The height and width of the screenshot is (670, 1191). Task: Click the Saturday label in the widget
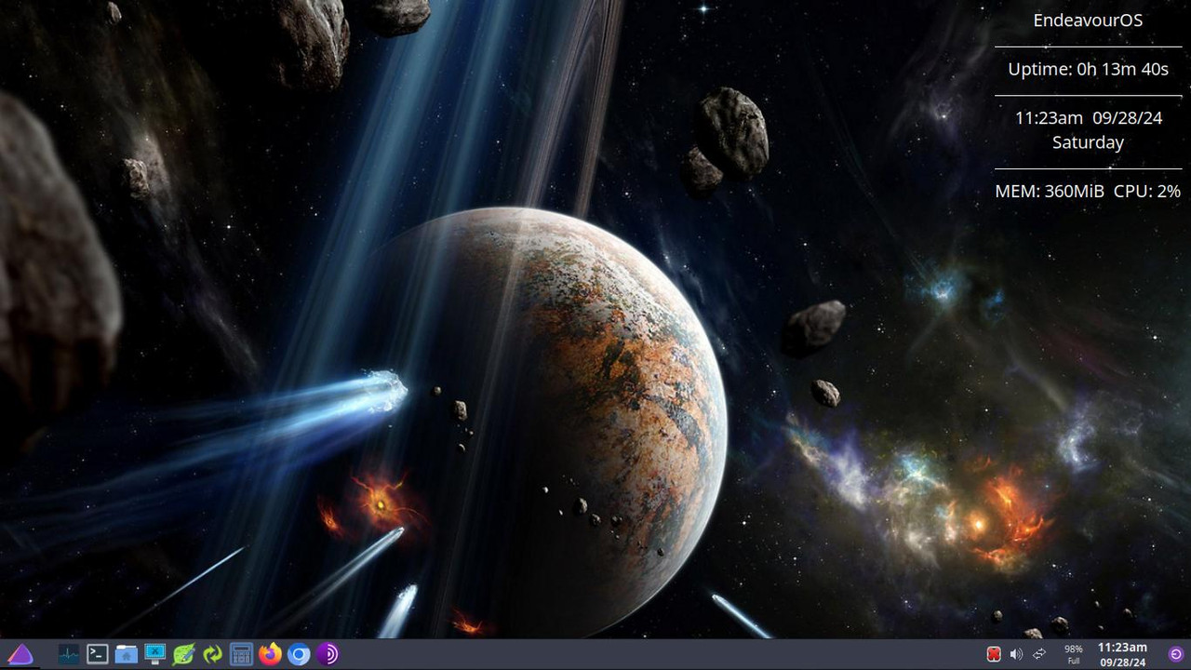pyautogui.click(x=1088, y=142)
